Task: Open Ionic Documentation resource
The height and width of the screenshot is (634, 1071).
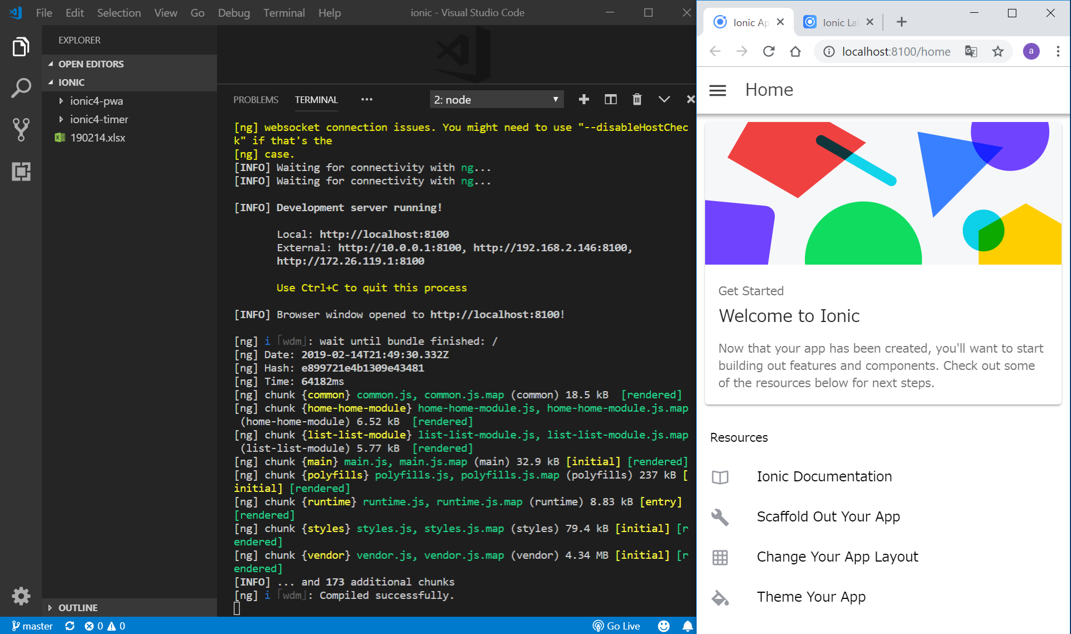Action: point(884,476)
